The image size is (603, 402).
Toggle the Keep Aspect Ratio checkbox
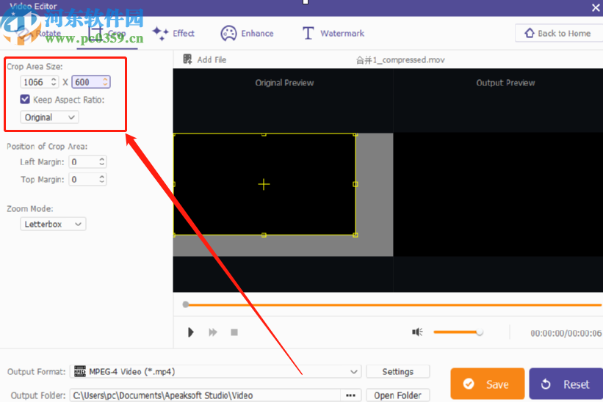(x=25, y=100)
